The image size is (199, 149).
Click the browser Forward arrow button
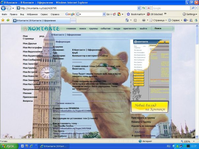coord(9,8)
